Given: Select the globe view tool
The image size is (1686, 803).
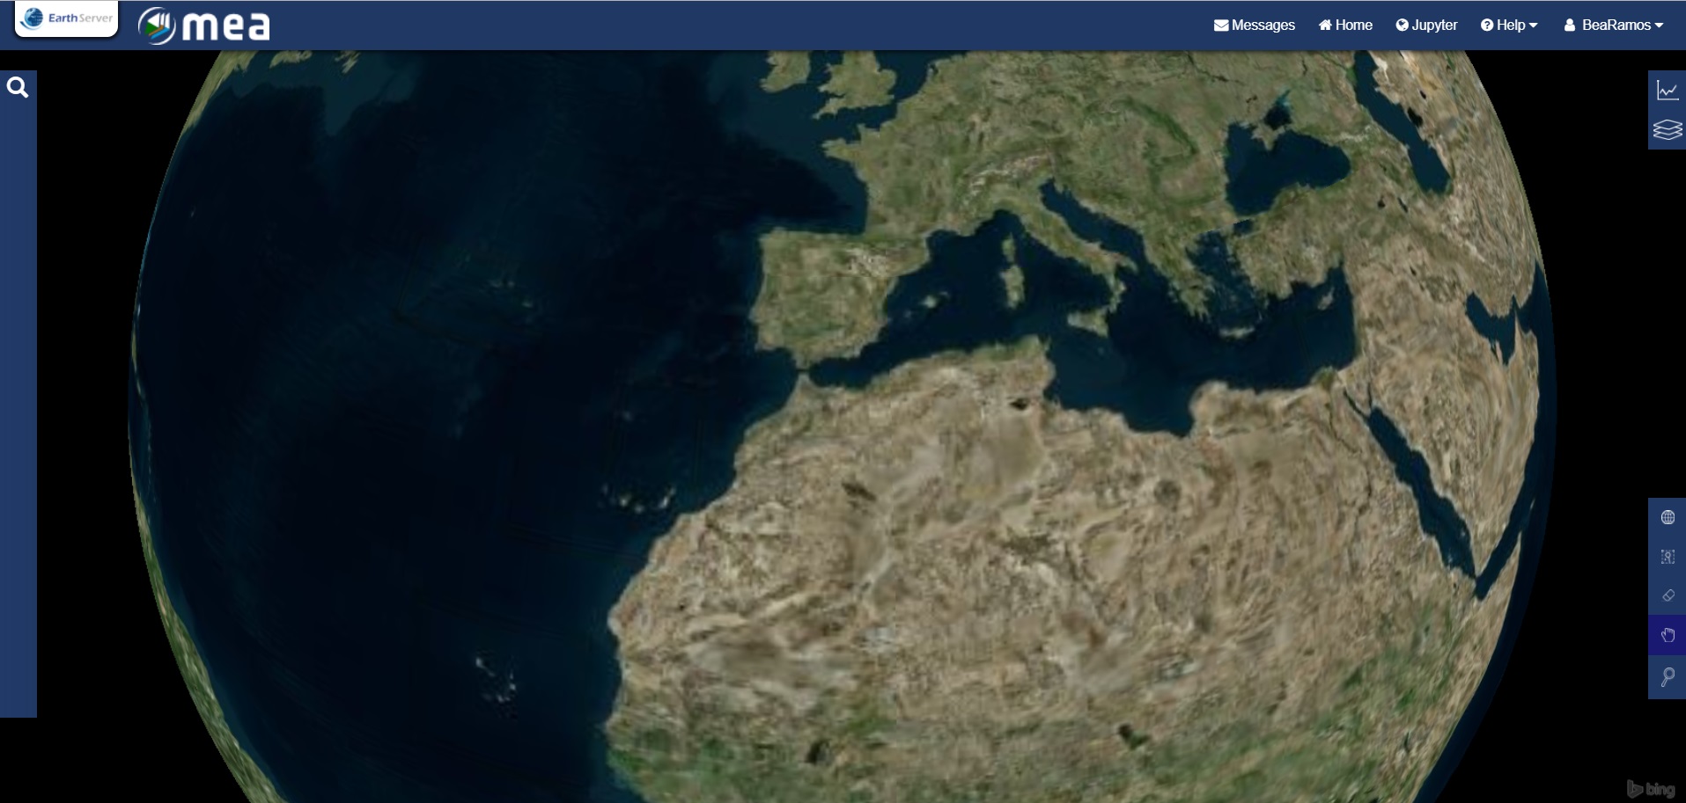Looking at the screenshot, I should coord(1668,517).
